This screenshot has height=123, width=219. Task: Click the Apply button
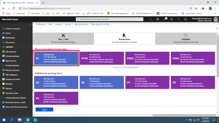(x=44, y=110)
